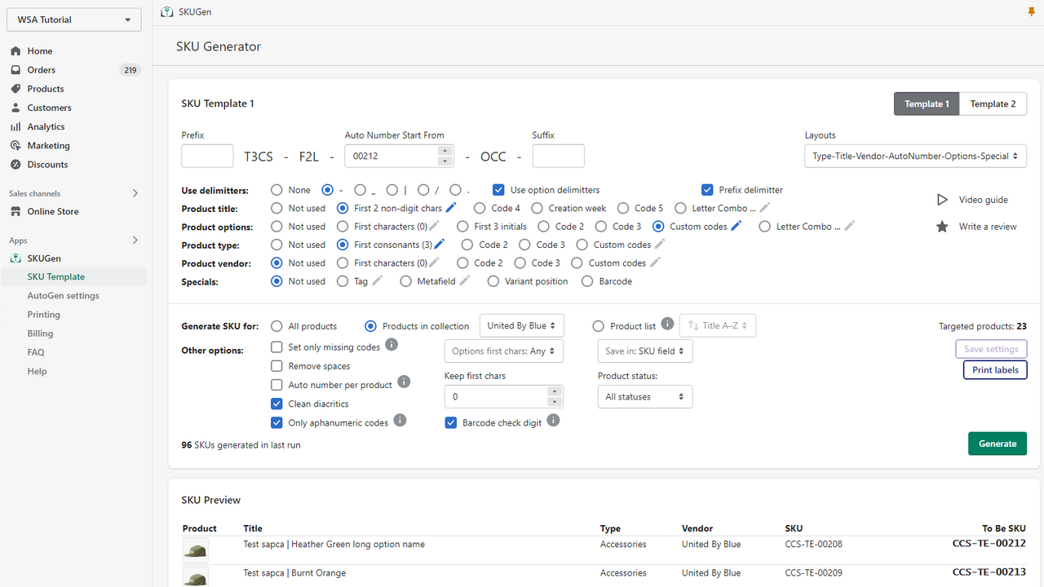Click the Print labels button
The width and height of the screenshot is (1044, 587).
[995, 370]
